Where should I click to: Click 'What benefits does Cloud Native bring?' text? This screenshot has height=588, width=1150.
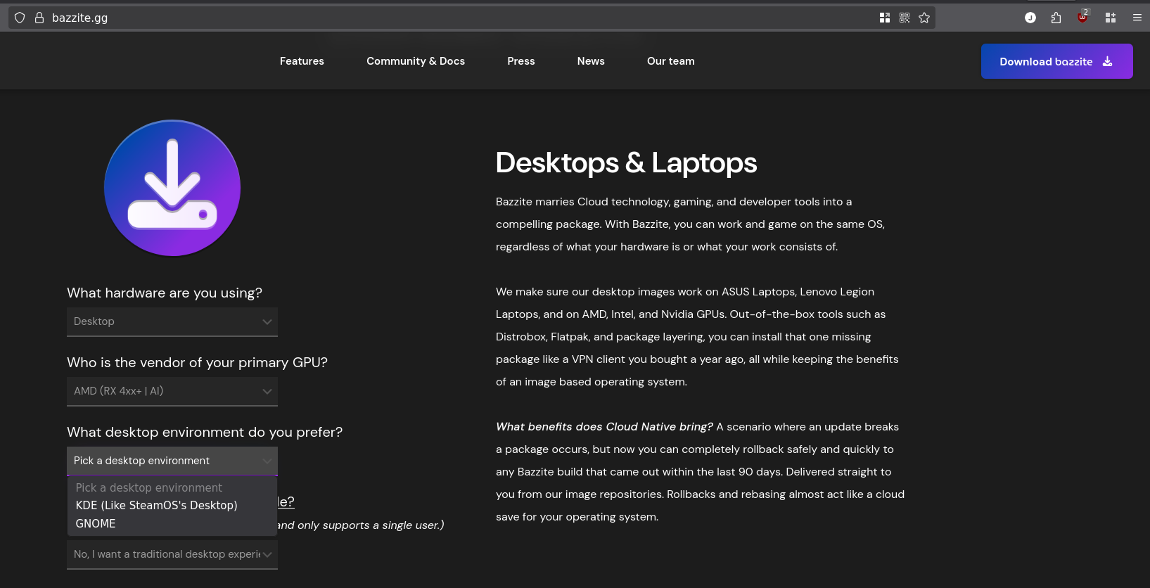[x=604, y=427]
